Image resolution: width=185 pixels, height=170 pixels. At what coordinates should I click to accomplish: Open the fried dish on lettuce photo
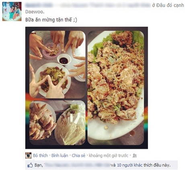tap(116, 88)
